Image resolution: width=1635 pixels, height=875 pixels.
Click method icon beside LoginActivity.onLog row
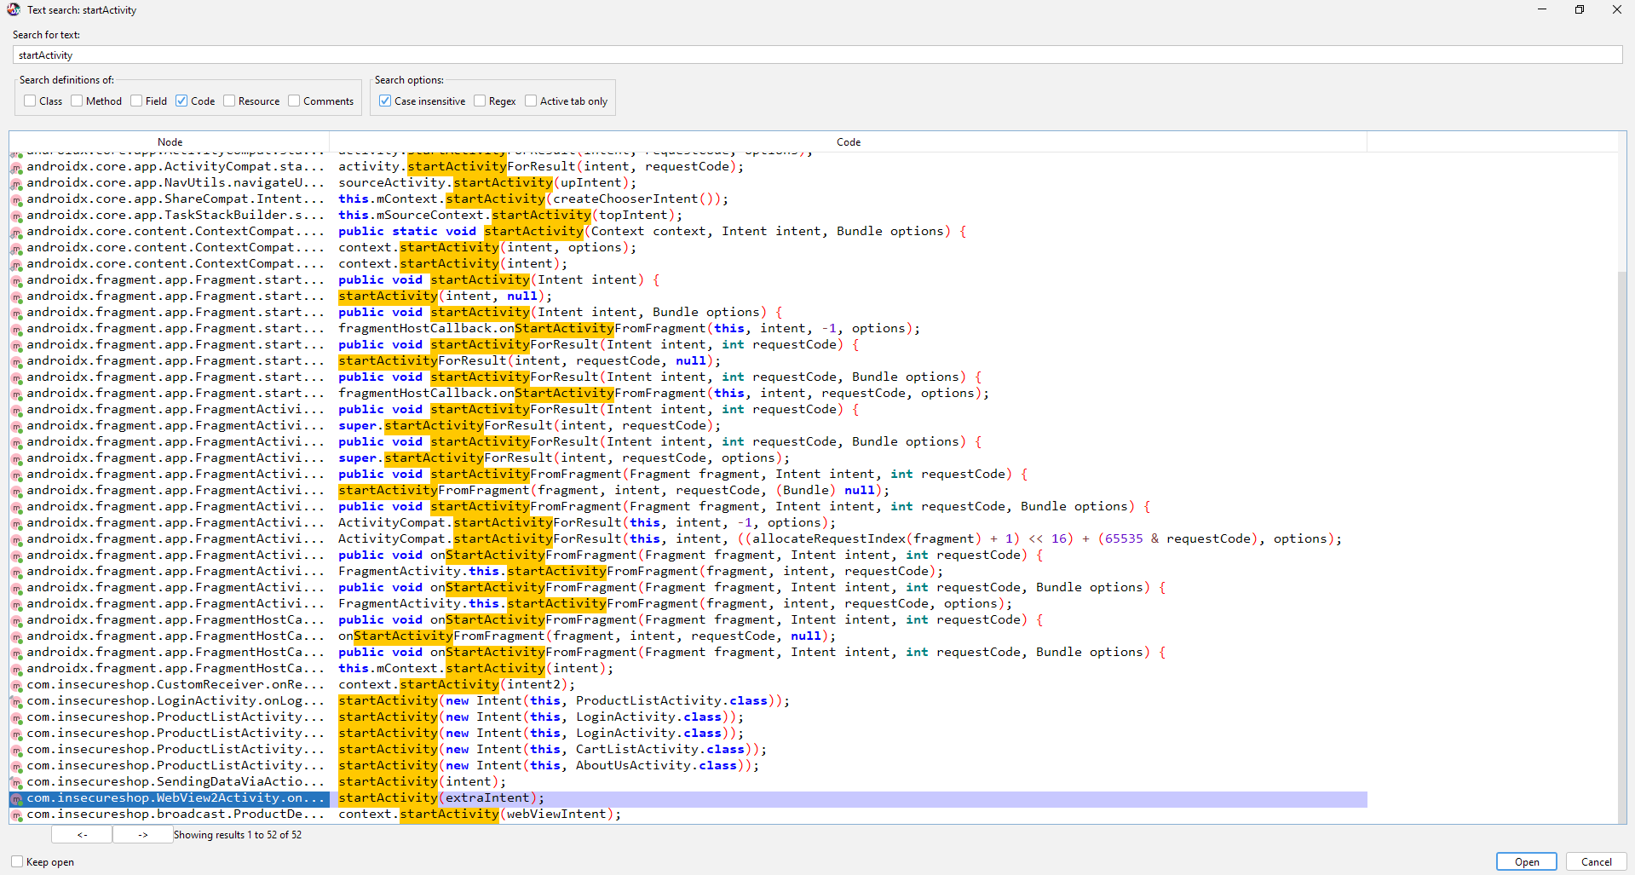coord(16,702)
